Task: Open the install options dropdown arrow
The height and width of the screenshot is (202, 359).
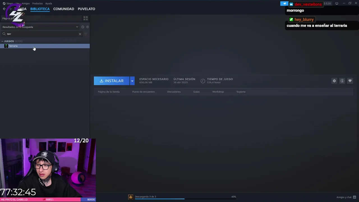Action: click(132, 81)
